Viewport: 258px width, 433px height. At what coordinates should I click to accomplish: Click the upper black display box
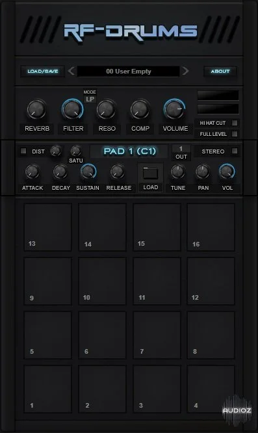click(x=218, y=96)
